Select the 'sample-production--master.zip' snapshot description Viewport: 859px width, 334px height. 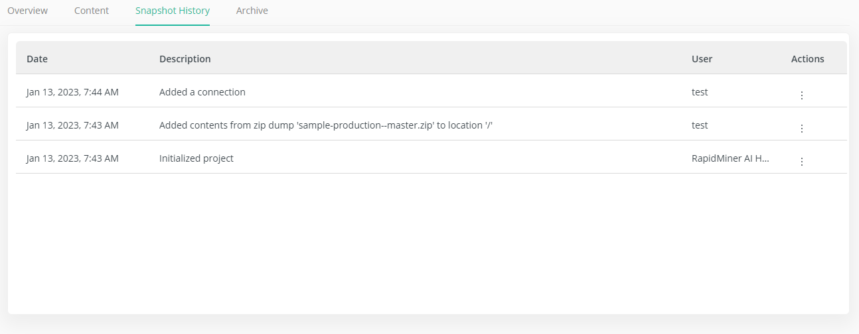click(325, 125)
